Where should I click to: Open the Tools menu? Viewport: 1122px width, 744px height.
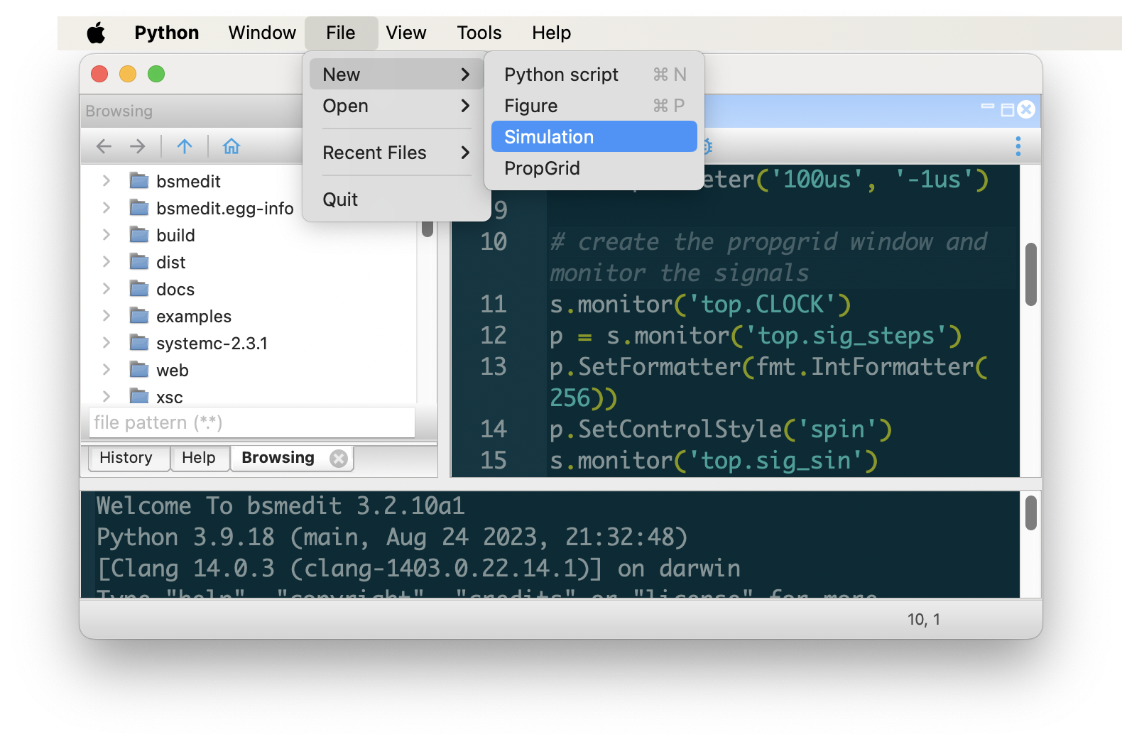point(479,33)
